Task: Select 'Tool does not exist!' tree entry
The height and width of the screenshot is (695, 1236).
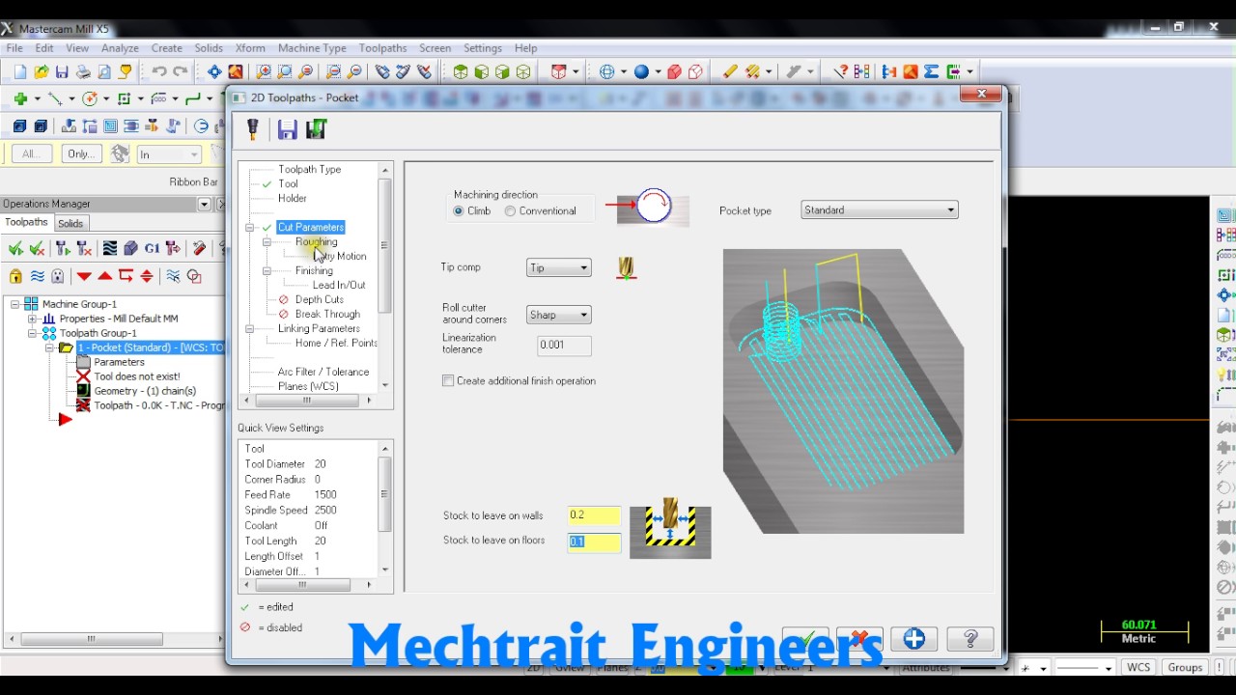Action: point(136,376)
